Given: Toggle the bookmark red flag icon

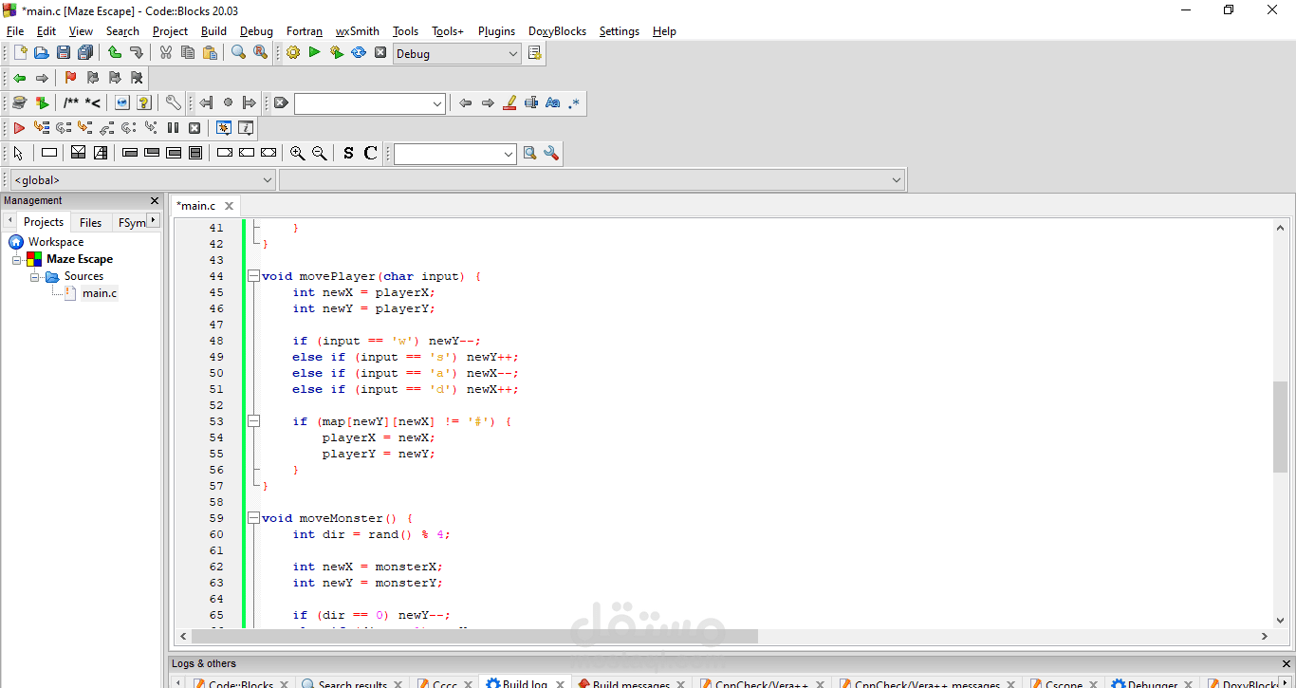Looking at the screenshot, I should 70,78.
